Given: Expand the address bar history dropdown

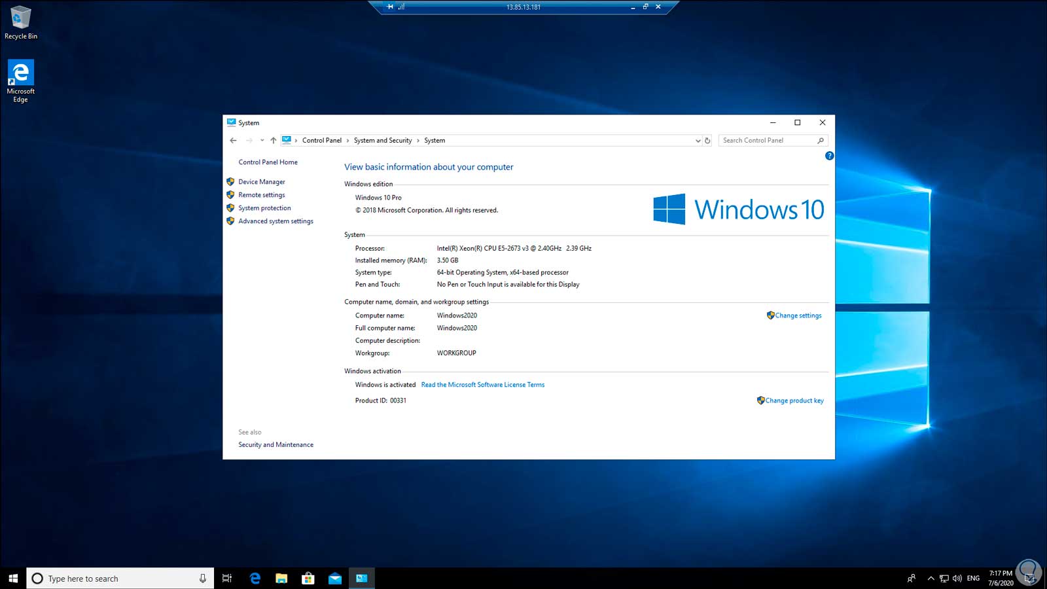Looking at the screenshot, I should coord(698,141).
